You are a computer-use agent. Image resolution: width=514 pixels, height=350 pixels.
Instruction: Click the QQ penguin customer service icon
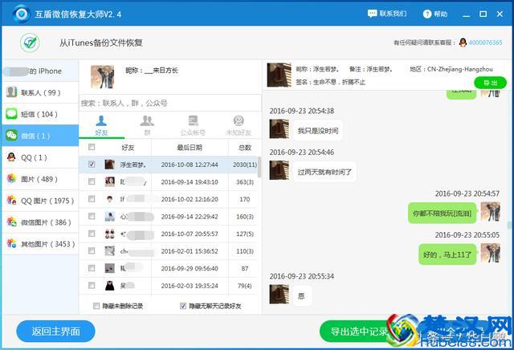pos(463,43)
